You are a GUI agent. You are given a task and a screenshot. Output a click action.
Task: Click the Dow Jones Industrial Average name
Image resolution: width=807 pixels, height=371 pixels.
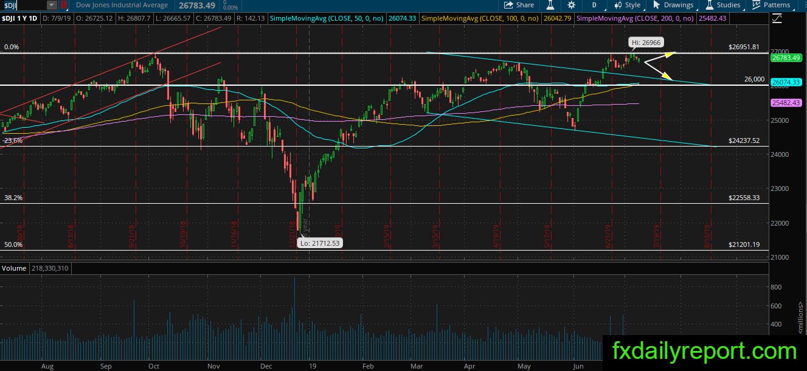point(122,5)
